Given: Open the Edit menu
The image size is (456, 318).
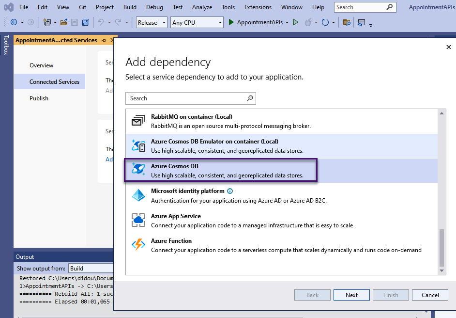Looking at the screenshot, I should [43, 7].
